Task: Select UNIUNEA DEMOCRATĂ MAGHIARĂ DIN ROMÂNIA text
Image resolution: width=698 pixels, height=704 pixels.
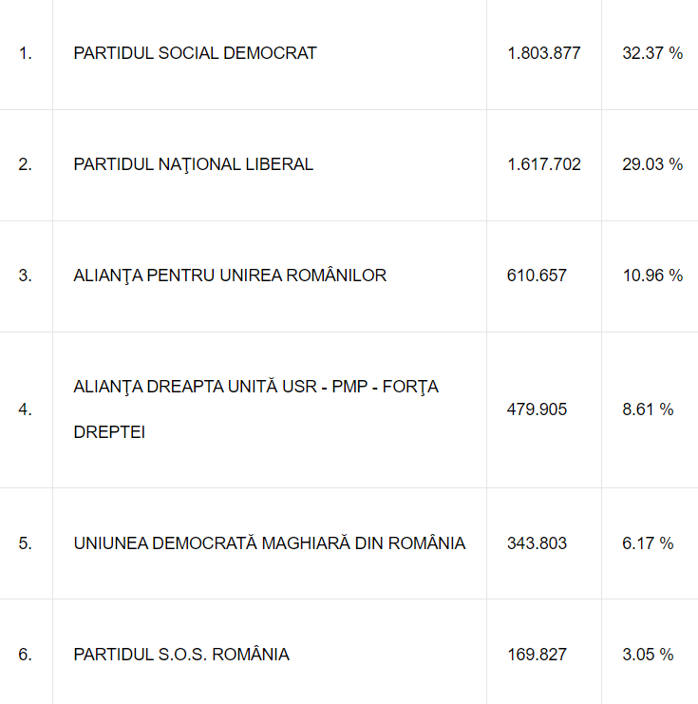Action: [x=269, y=543]
